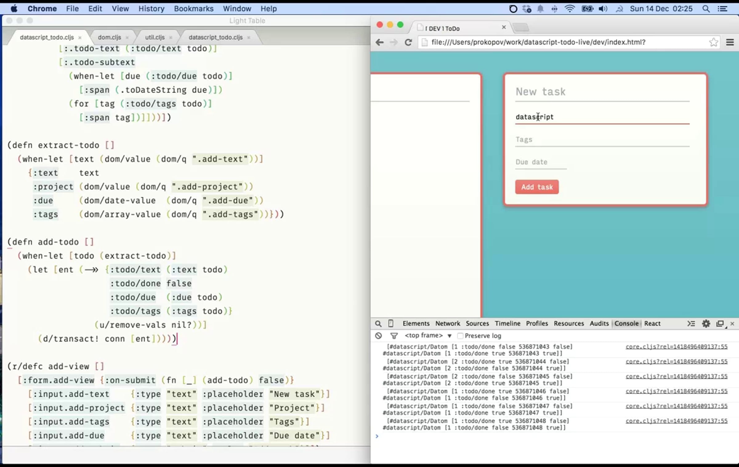Close the dom.cljs tab
Viewport: 739px width, 467px height.
tap(127, 38)
